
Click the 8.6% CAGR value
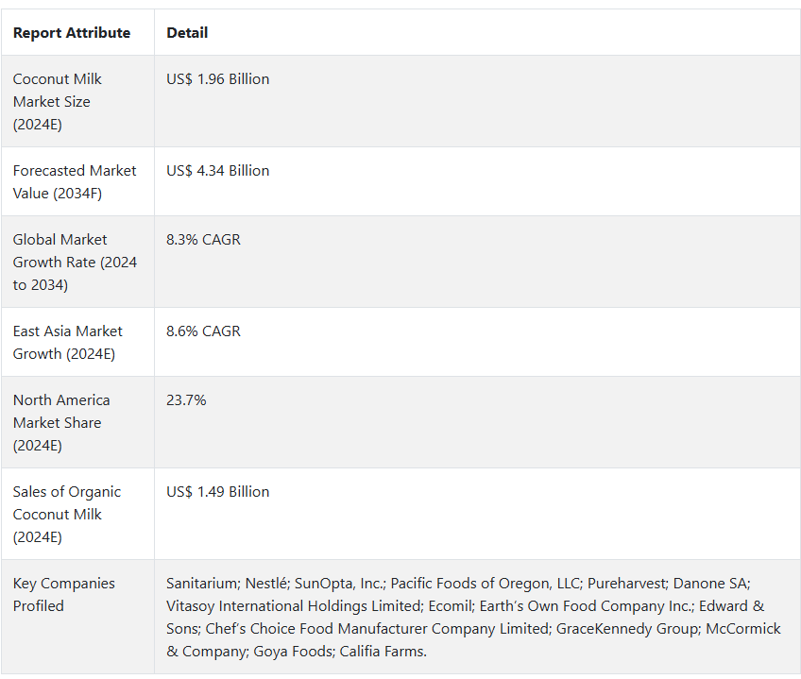203,331
